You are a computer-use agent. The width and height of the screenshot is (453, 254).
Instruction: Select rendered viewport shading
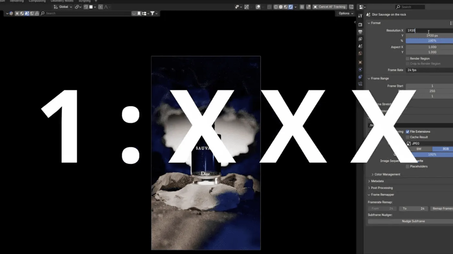click(x=291, y=7)
